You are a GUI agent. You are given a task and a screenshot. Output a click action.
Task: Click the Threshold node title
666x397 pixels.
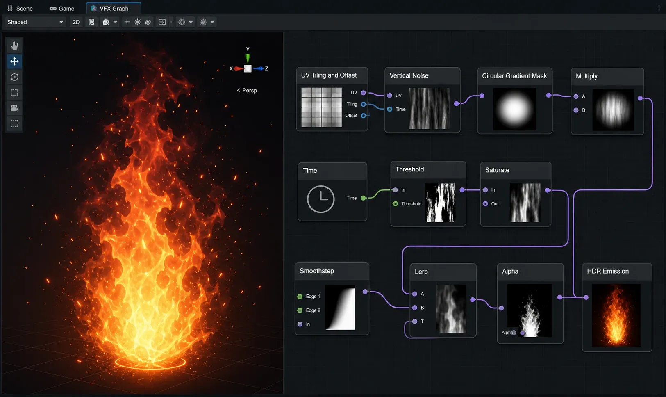(409, 169)
